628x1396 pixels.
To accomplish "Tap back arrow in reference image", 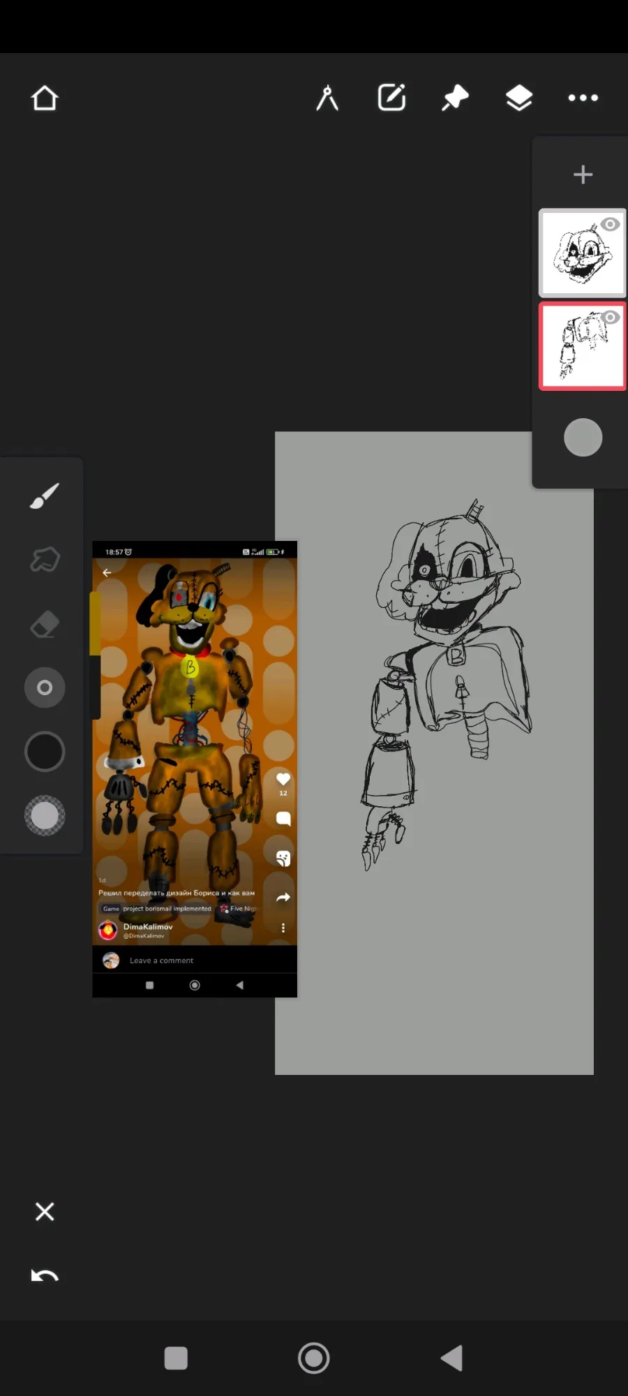I will pyautogui.click(x=107, y=572).
